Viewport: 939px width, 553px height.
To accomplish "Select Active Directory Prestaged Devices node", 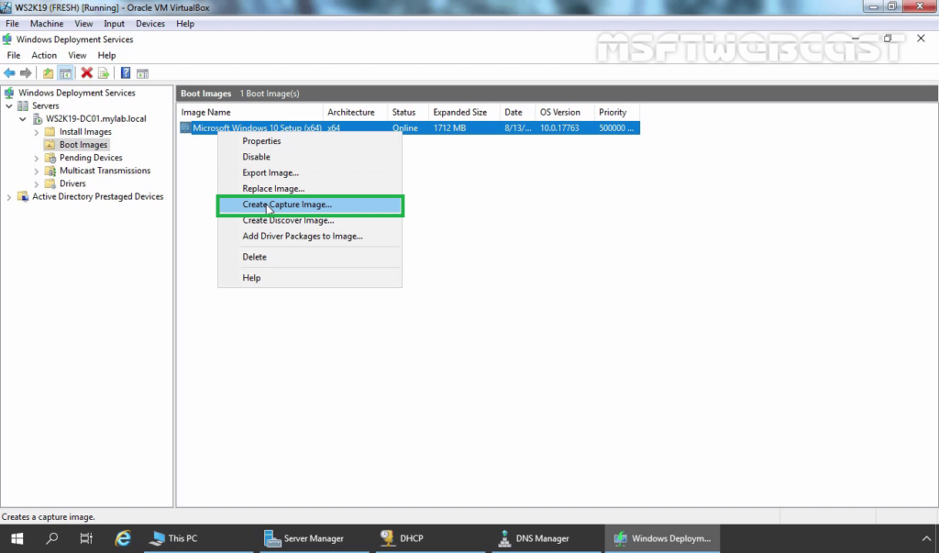I will click(97, 196).
